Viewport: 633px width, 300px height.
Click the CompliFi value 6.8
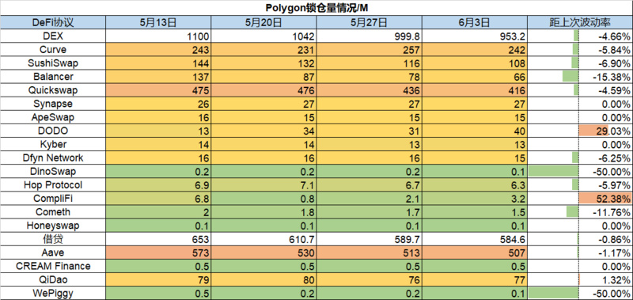[x=158, y=199]
